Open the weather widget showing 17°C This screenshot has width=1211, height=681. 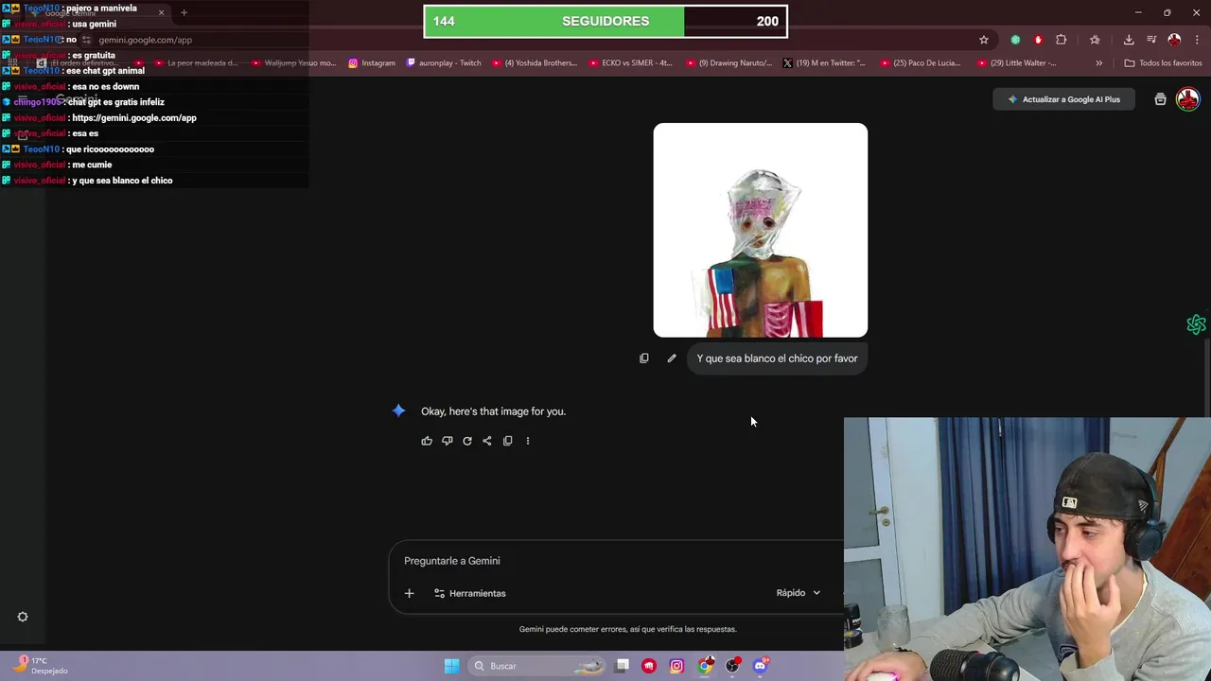click(x=40, y=665)
